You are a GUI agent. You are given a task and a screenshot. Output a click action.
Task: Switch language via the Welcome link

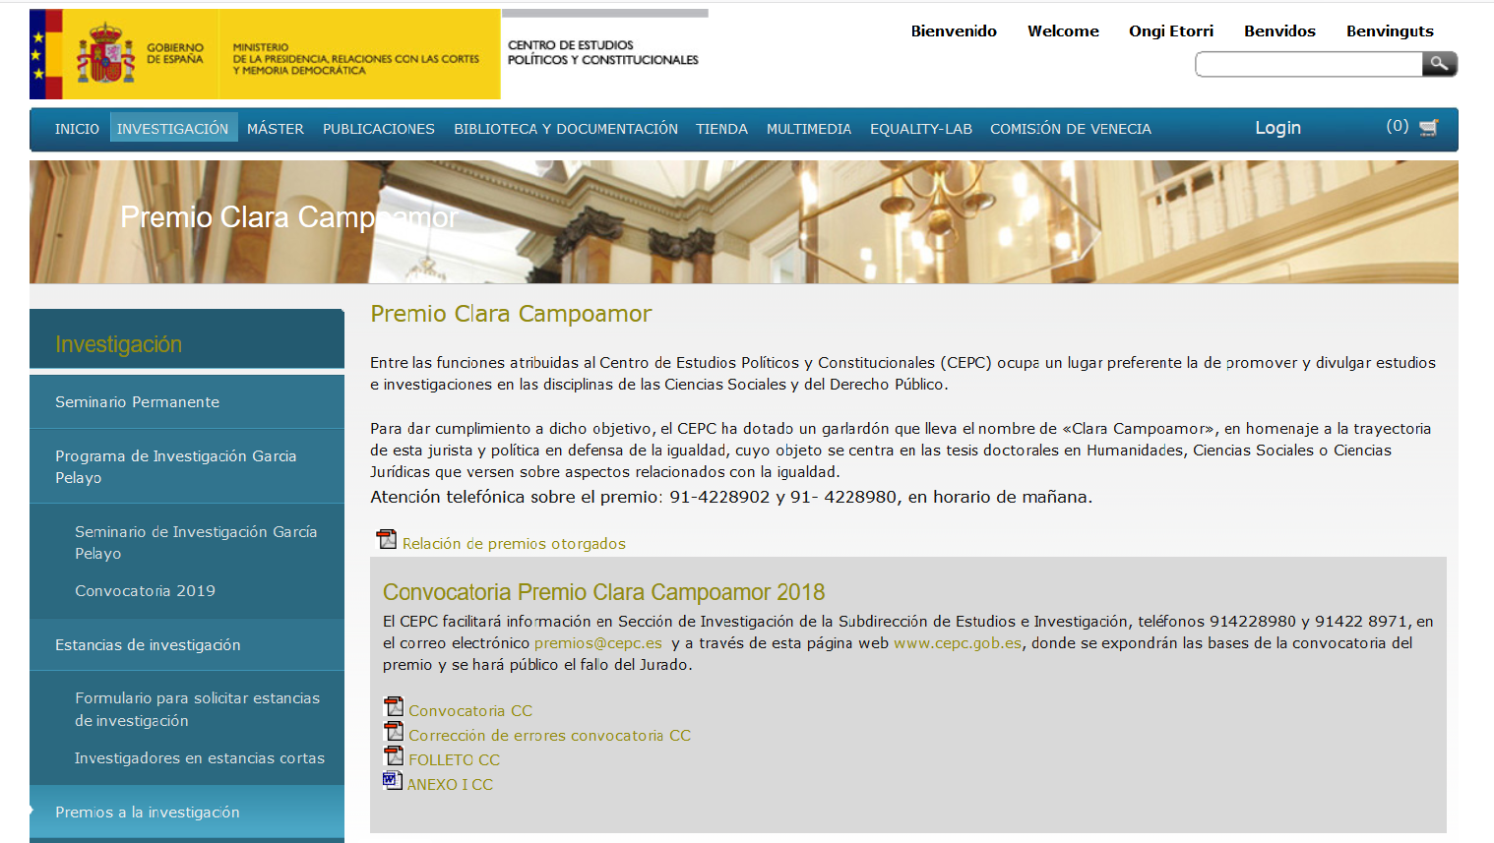click(1063, 31)
